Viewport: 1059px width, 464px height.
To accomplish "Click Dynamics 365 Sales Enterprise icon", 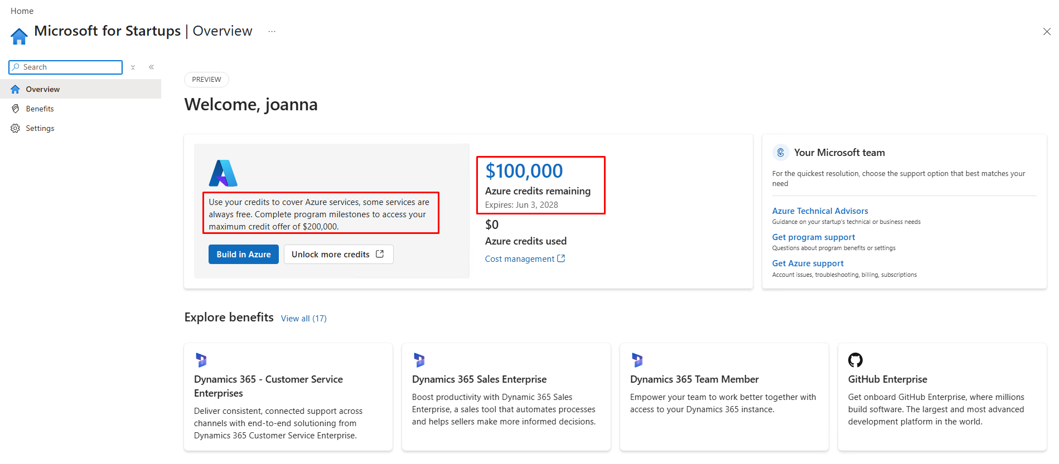I will click(419, 360).
